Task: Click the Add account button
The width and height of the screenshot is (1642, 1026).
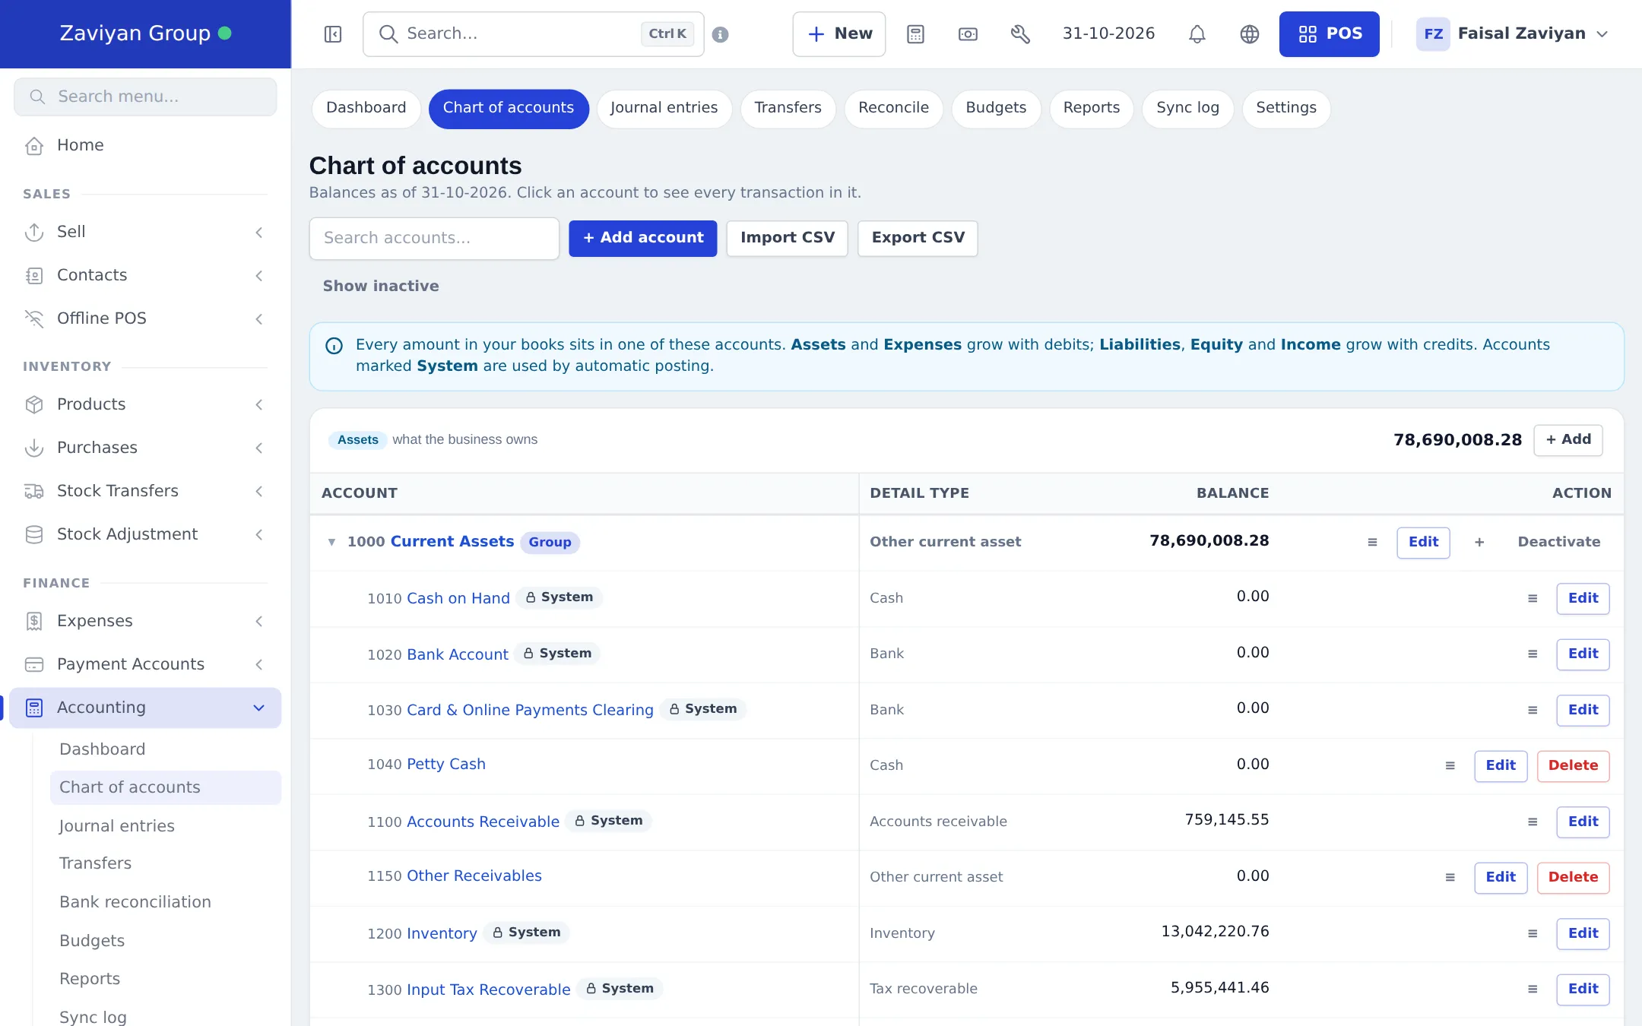Action: 643,238
